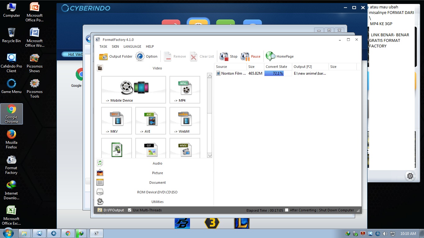Image resolution: width=424 pixels, height=238 pixels.
Task: Select Internet Download Manager desktop icon
Action: pos(11,190)
